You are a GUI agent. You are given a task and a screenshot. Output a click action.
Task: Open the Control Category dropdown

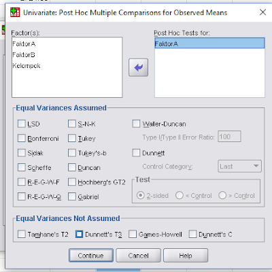pyautogui.click(x=239, y=166)
